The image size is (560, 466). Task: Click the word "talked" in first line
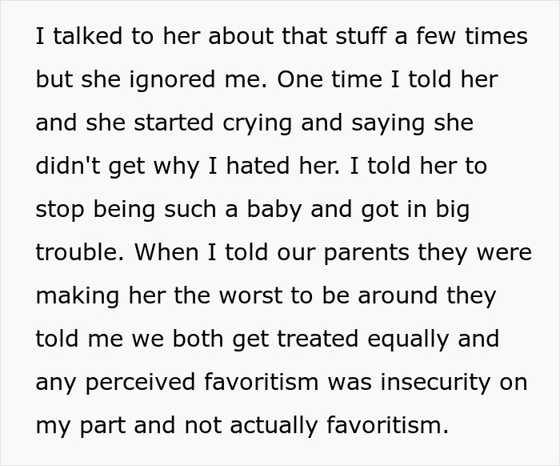pyautogui.click(x=88, y=36)
